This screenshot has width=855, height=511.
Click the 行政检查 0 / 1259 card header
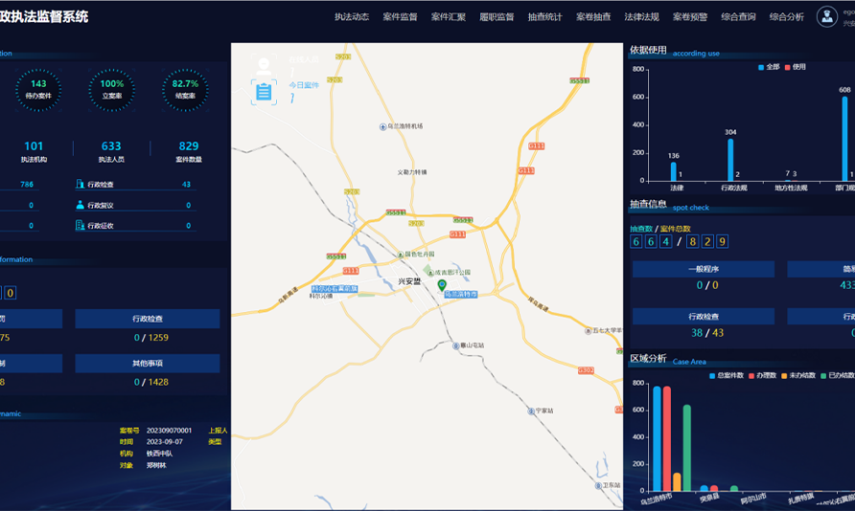click(x=147, y=319)
